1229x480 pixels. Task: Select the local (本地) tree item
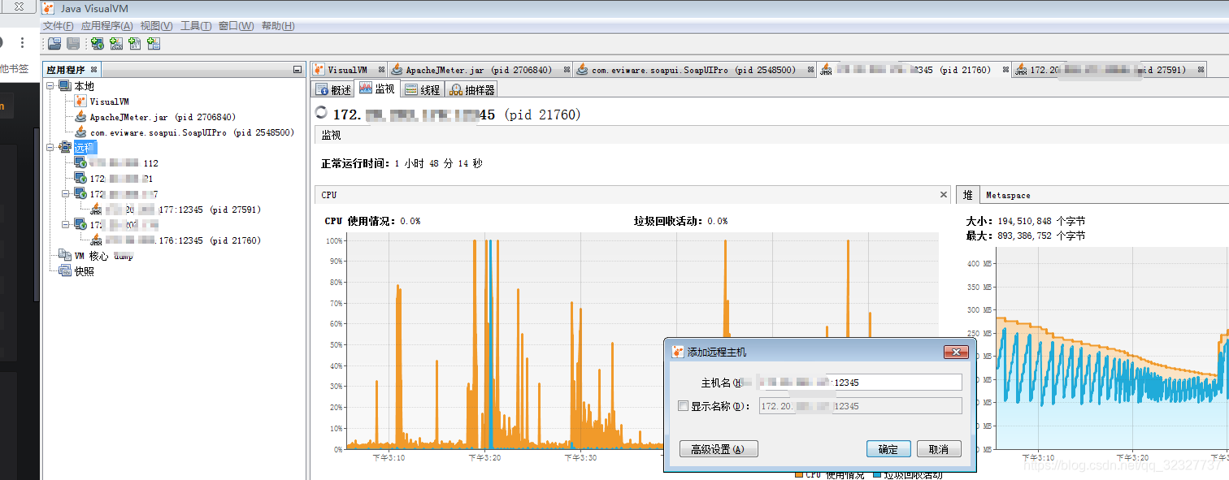point(84,86)
